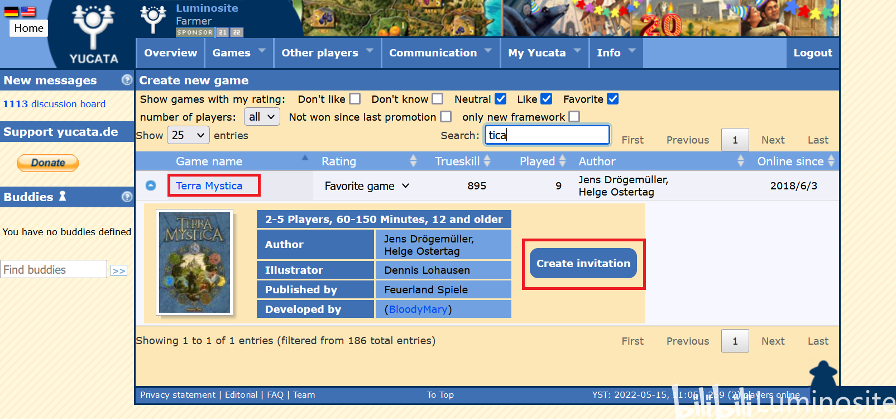The width and height of the screenshot is (896, 419).
Task: Uncheck the Neutral rating filter
Action: tap(501, 99)
